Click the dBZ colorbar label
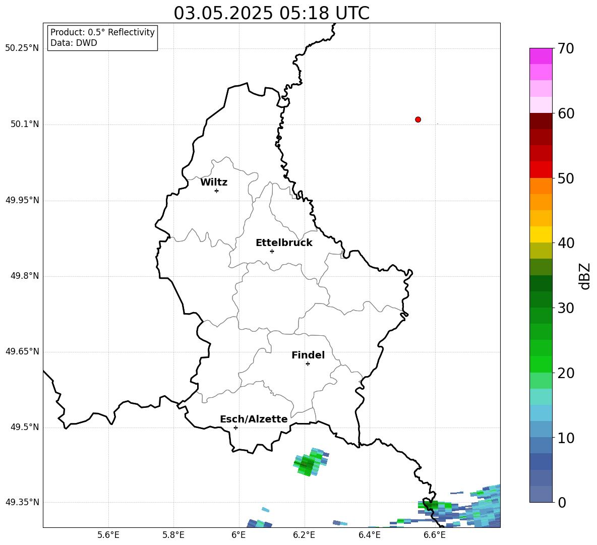The height and width of the screenshot is (545, 597). click(x=584, y=276)
